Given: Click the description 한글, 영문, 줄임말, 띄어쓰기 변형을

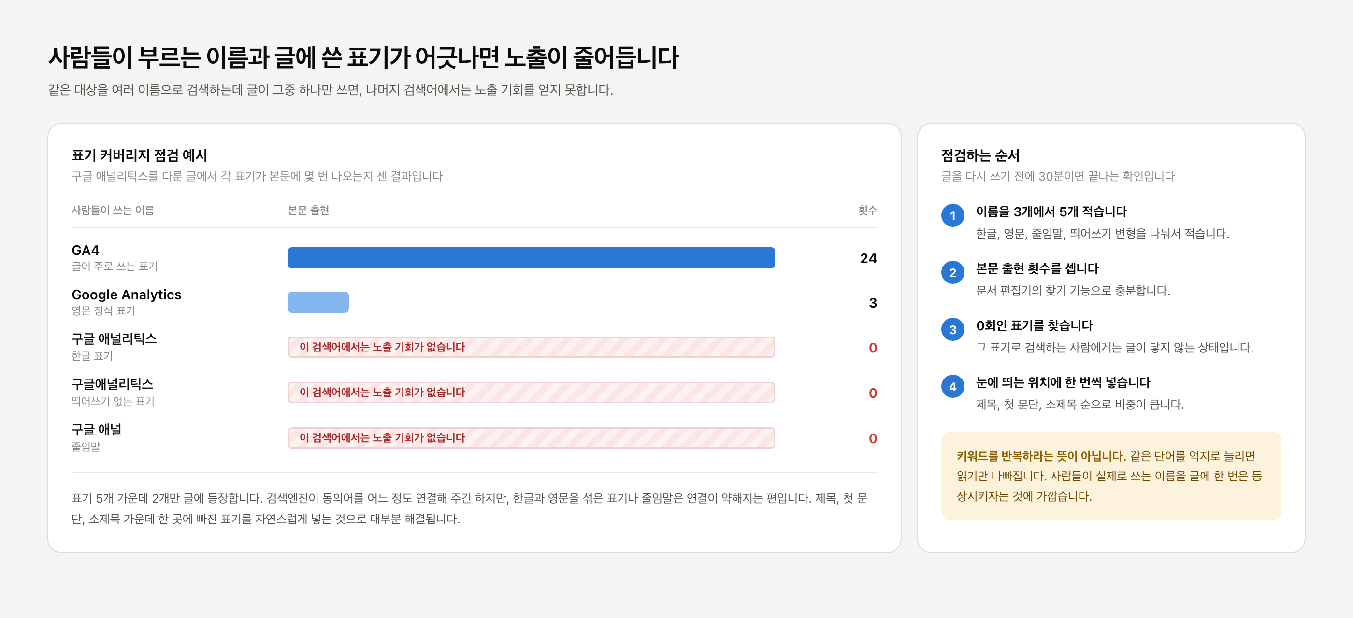Looking at the screenshot, I should point(1103,234).
